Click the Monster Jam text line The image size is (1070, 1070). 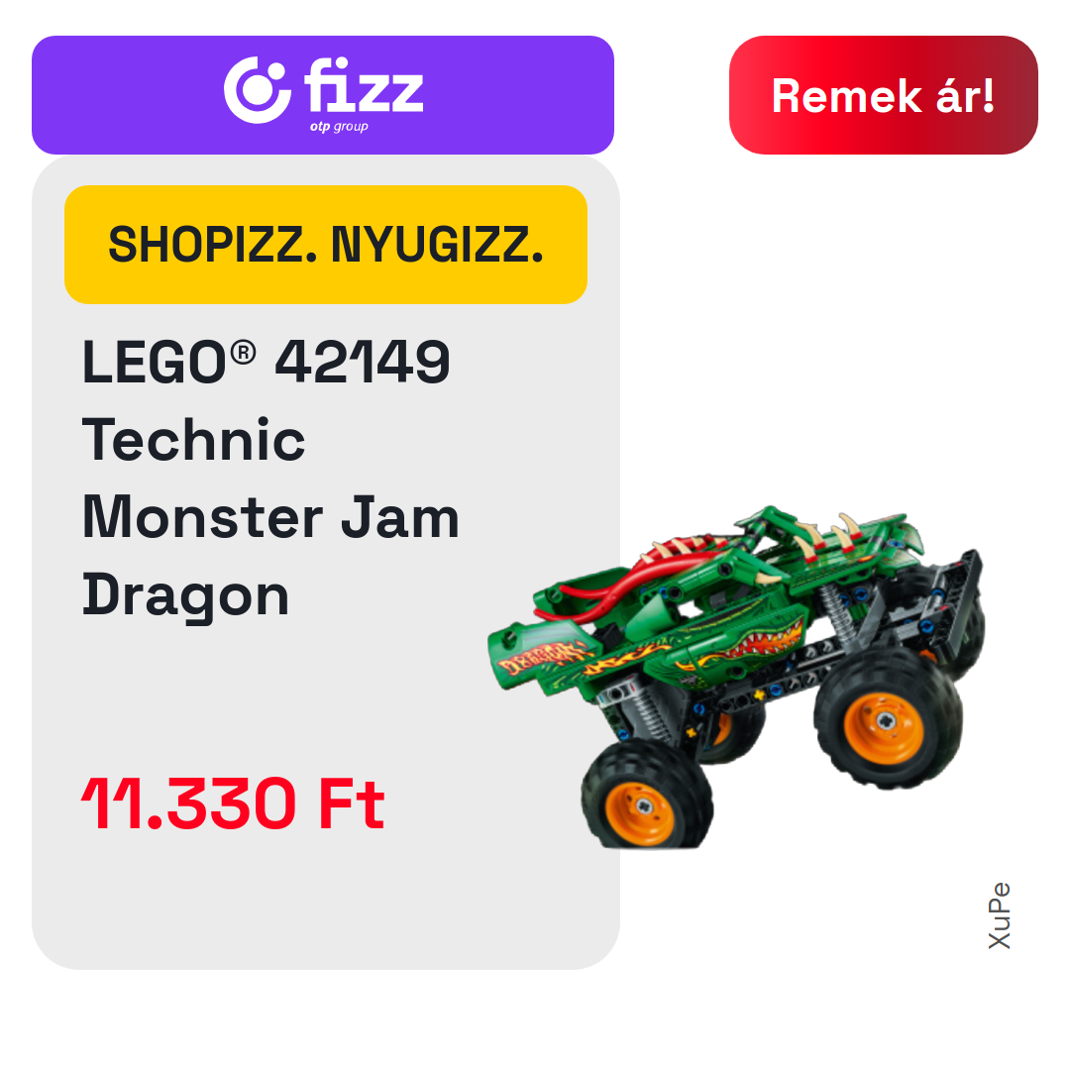(270, 517)
